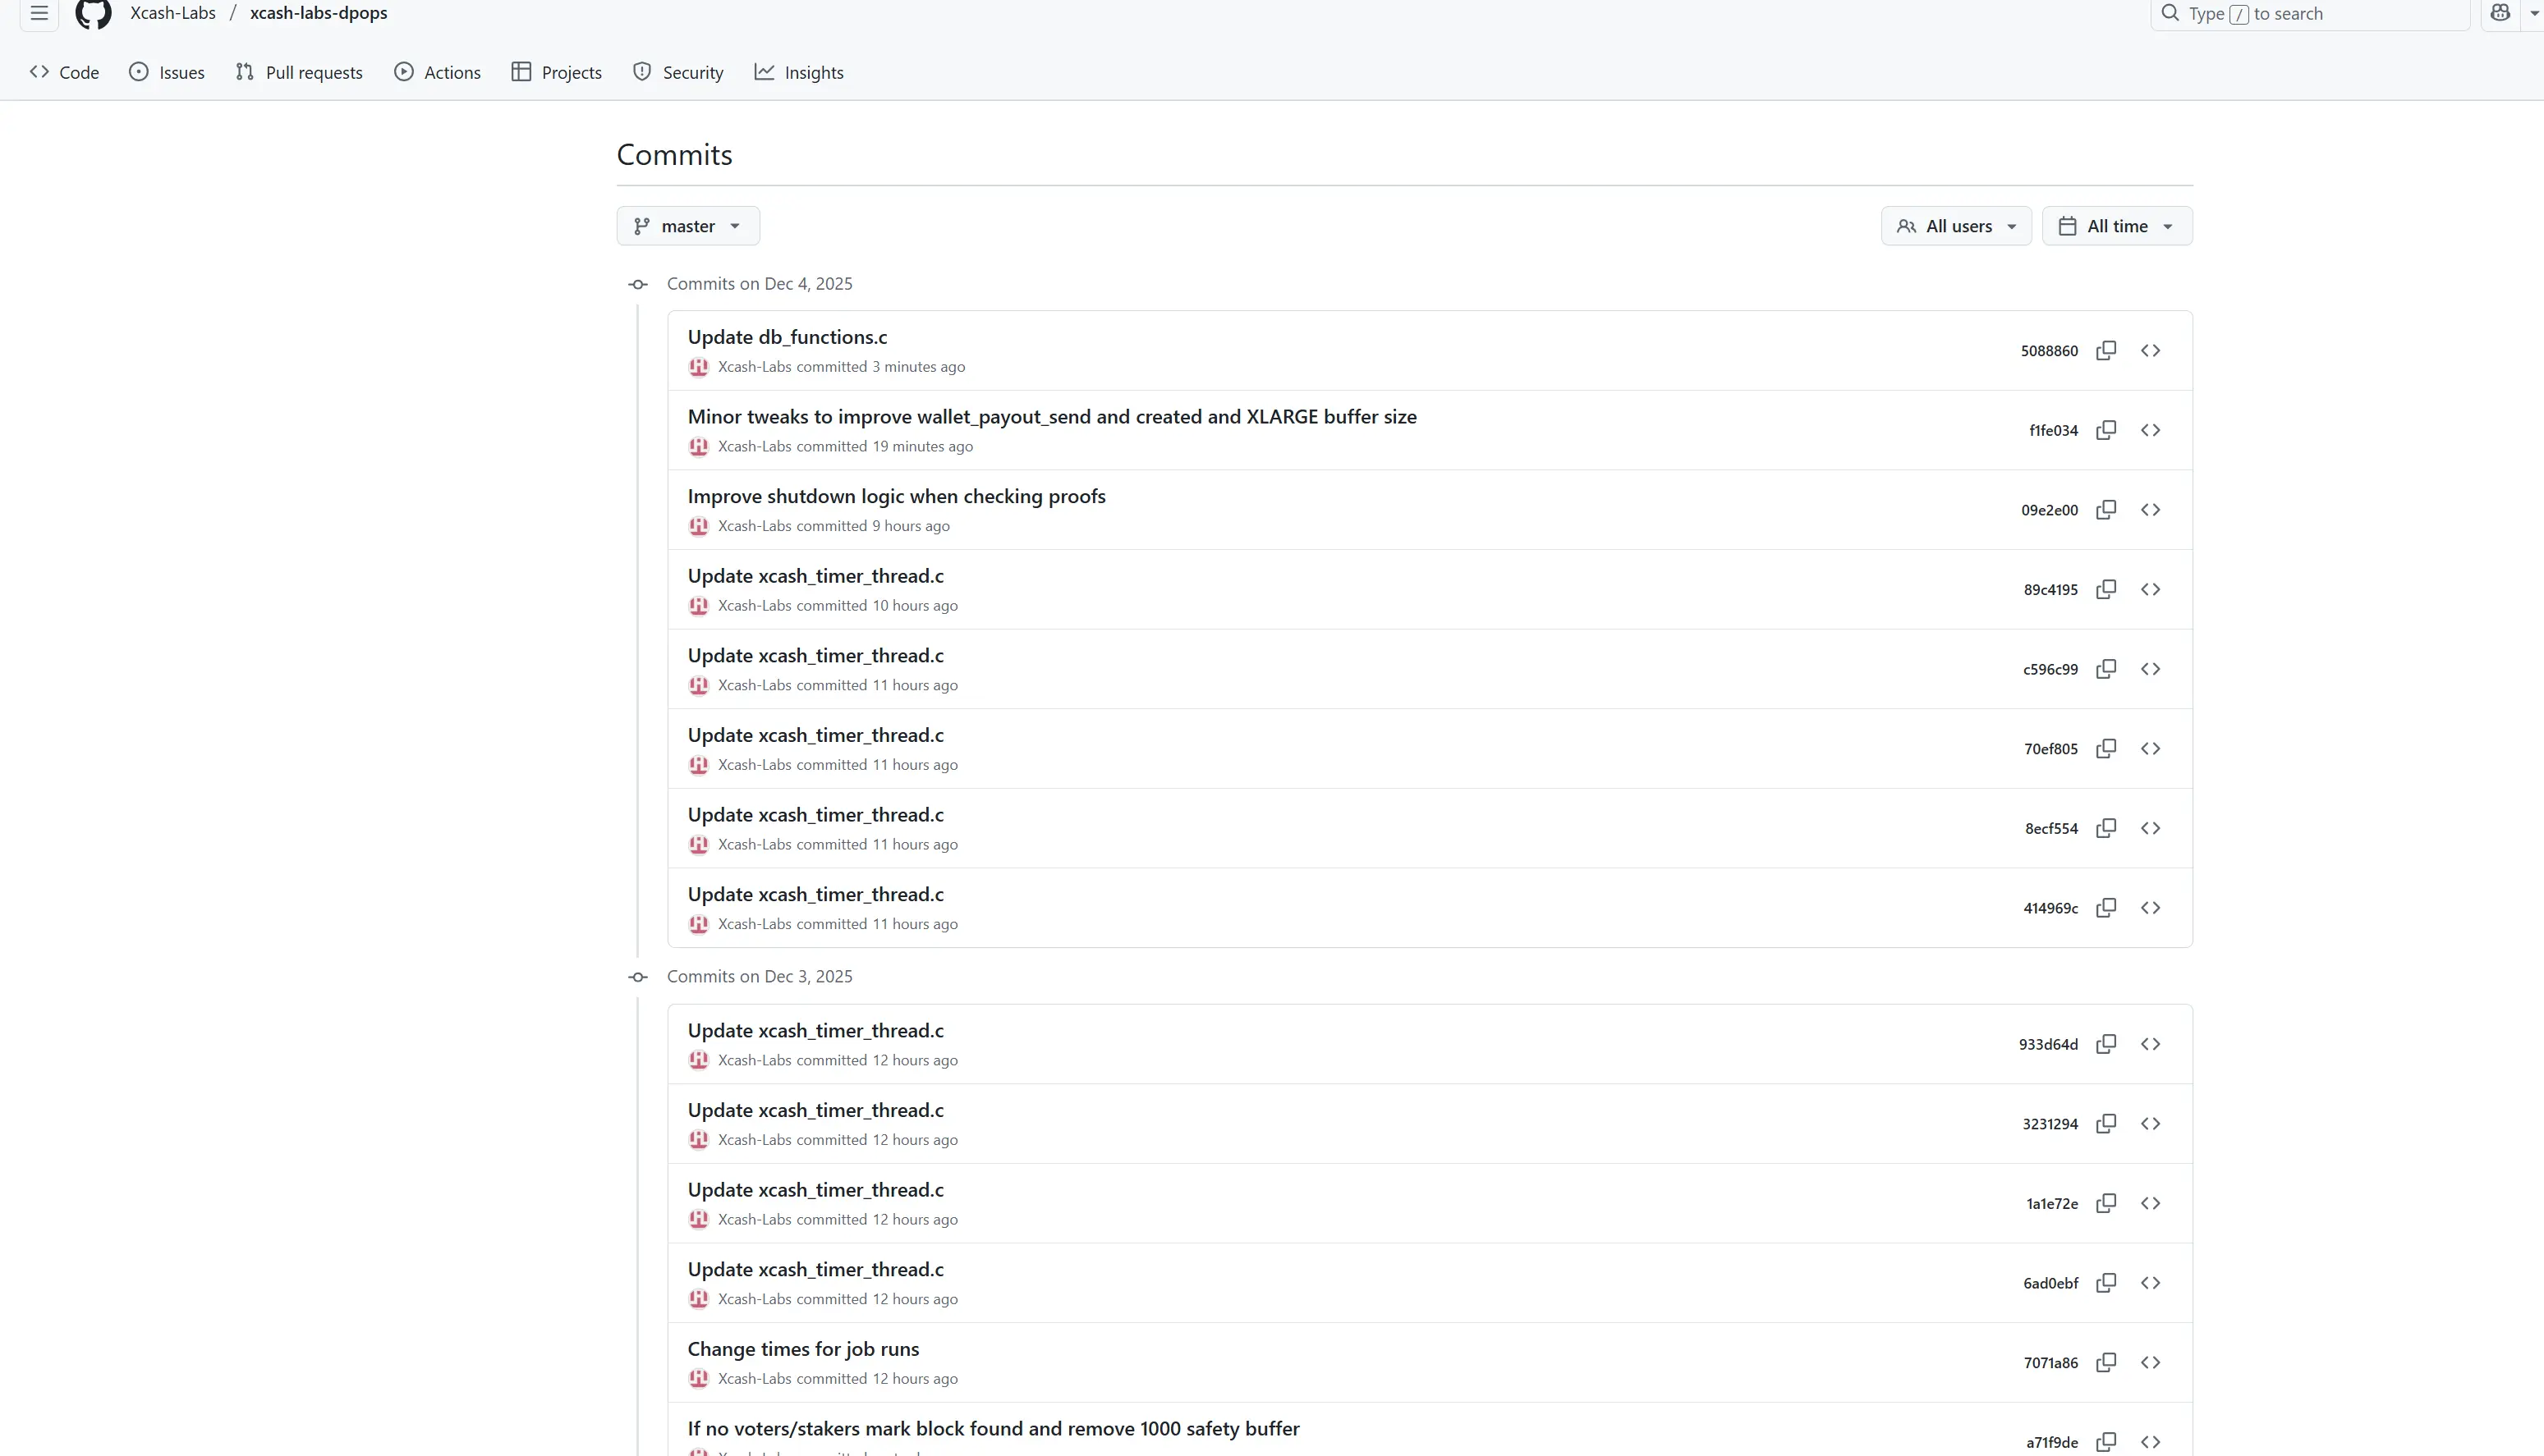The width and height of the screenshot is (2544, 1456).
Task: Open the master branch selector dropdown
Action: coord(688,226)
